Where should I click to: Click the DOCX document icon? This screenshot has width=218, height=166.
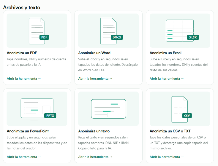[111, 31]
